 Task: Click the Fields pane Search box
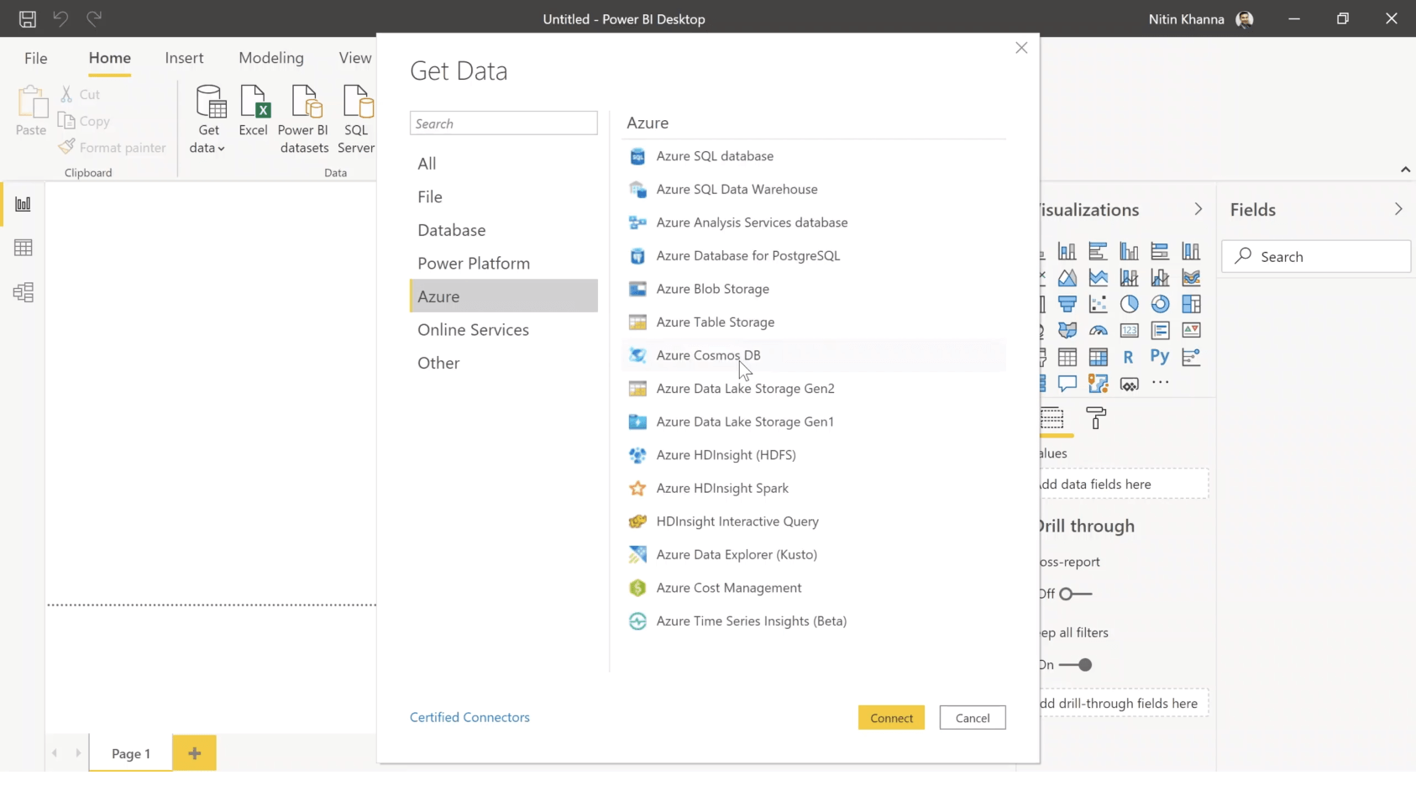(1316, 257)
